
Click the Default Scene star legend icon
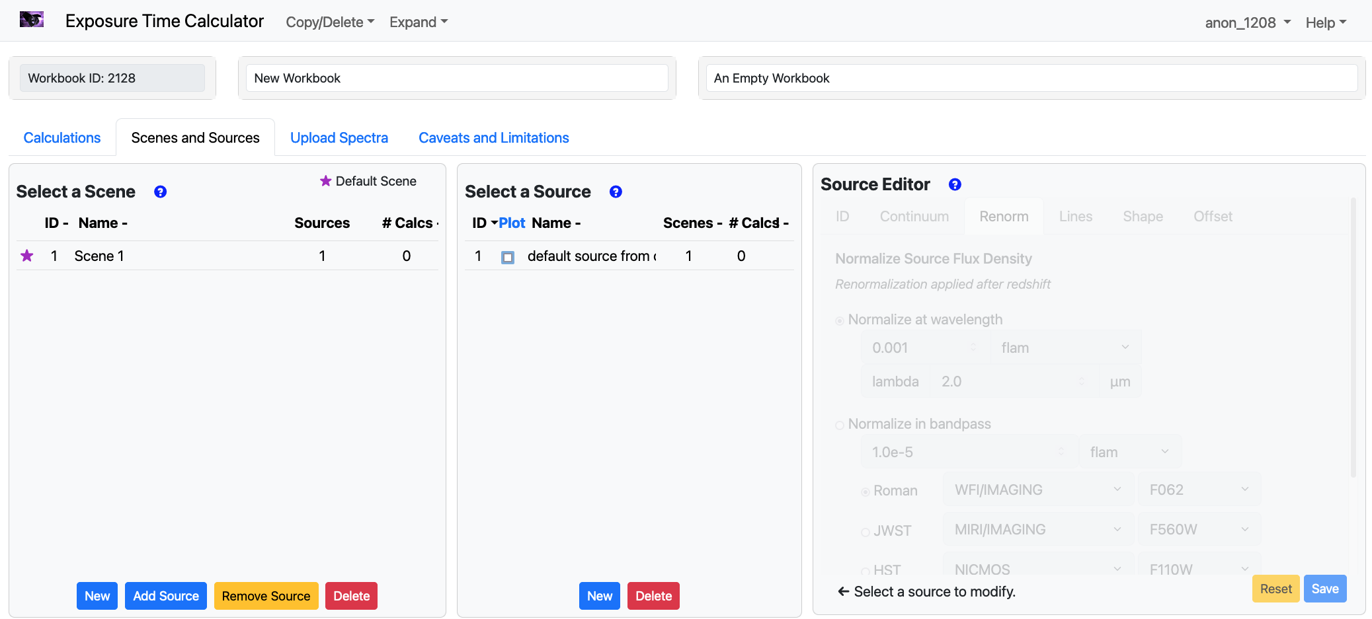[325, 181]
